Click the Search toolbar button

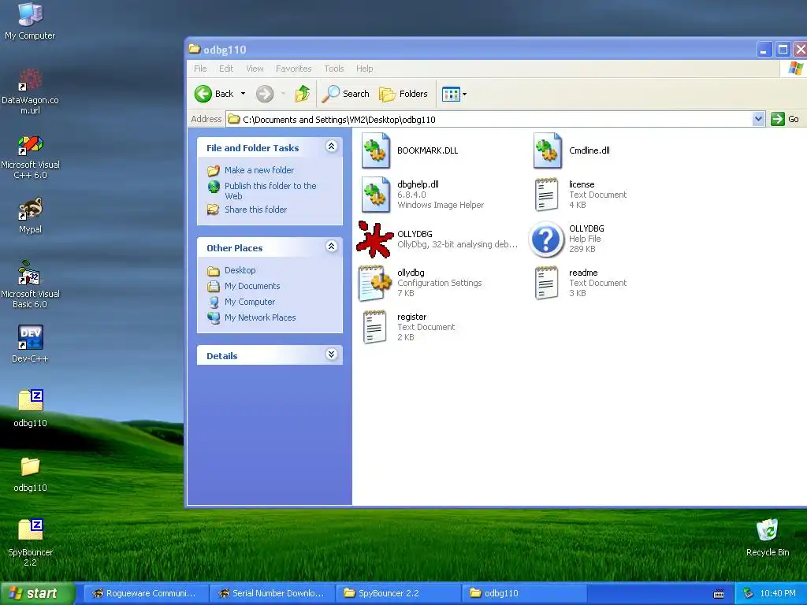point(346,94)
